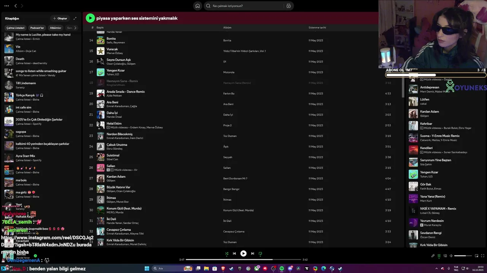Open the Farkın Bu album link

pyautogui.click(x=229, y=93)
